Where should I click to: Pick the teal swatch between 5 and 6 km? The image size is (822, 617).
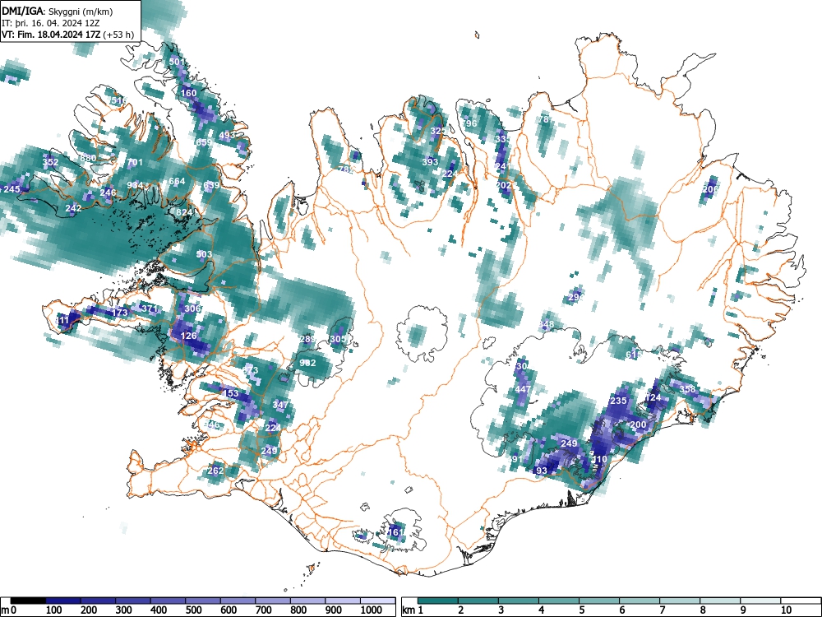[599, 601]
